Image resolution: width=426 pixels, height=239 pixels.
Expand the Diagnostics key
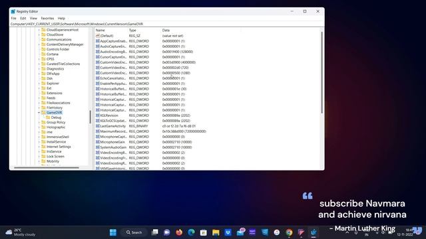click(39, 68)
